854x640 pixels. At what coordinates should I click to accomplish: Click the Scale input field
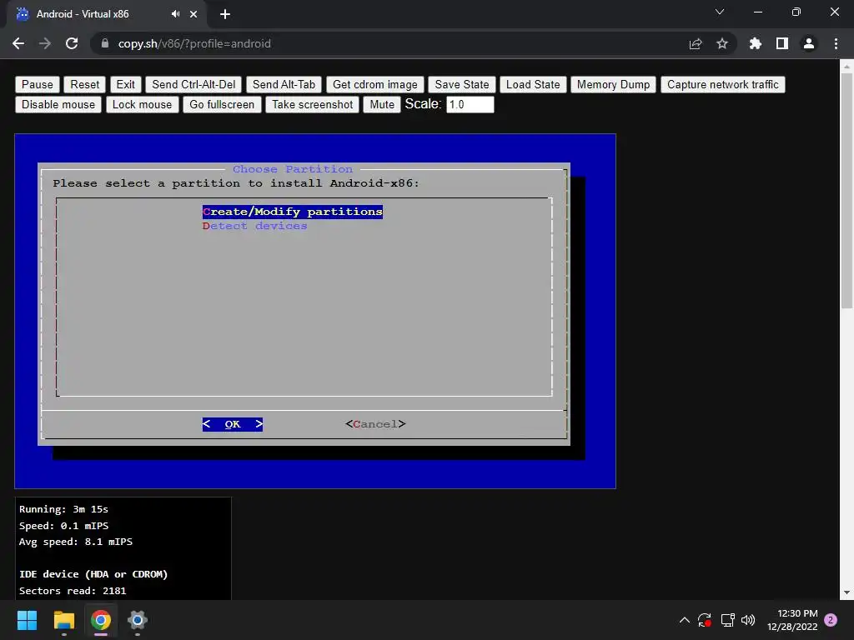point(470,104)
